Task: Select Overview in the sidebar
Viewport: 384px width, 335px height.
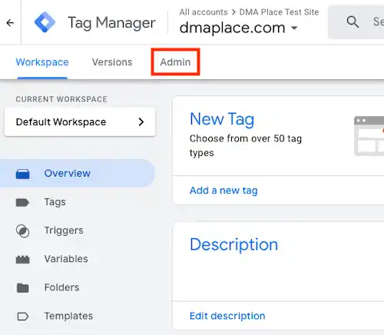Action: tap(78, 174)
